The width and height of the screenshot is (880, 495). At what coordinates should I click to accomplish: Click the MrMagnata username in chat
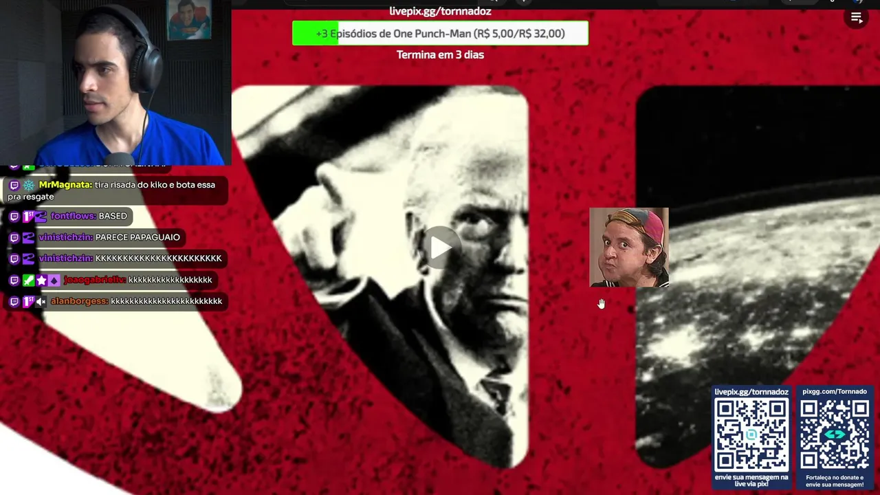pos(65,185)
